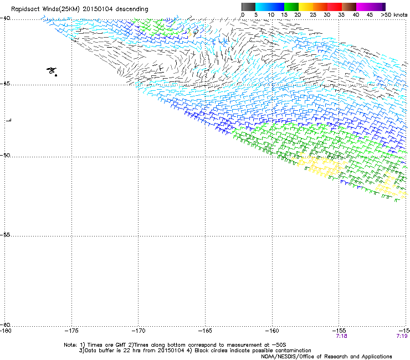Click the green 15-20 knots legend segment
Viewport: 410px width, 360px height.
click(x=291, y=7)
